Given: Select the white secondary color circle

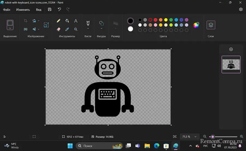Looking at the screenshot, I should (131, 29).
